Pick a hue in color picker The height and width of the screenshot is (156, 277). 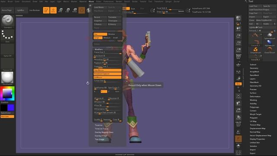[7, 94]
